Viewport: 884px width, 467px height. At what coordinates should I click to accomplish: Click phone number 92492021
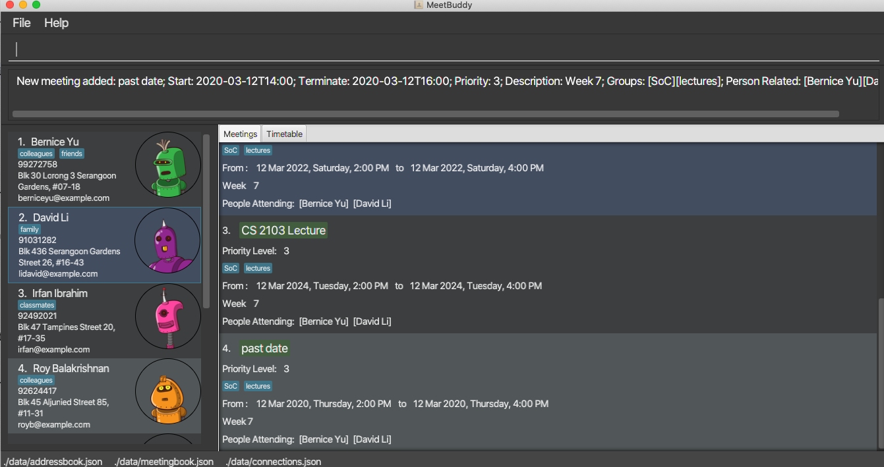(x=38, y=316)
